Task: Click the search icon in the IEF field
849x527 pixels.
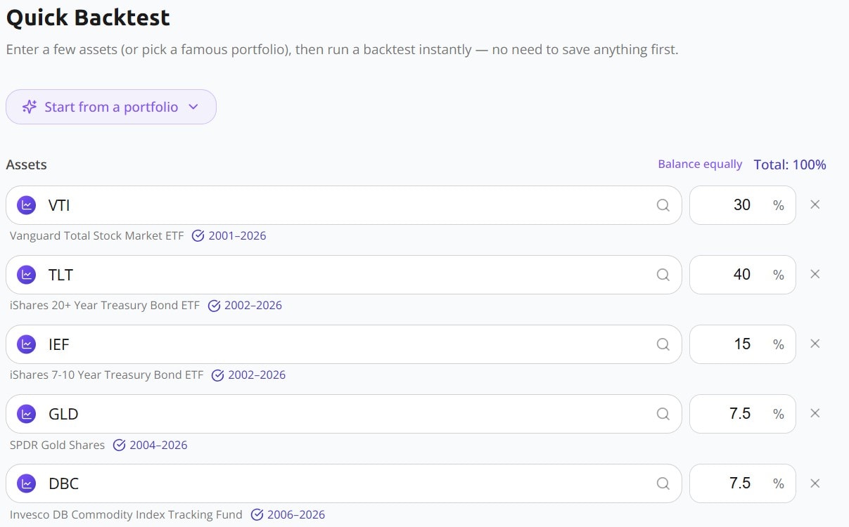Action: click(x=663, y=344)
